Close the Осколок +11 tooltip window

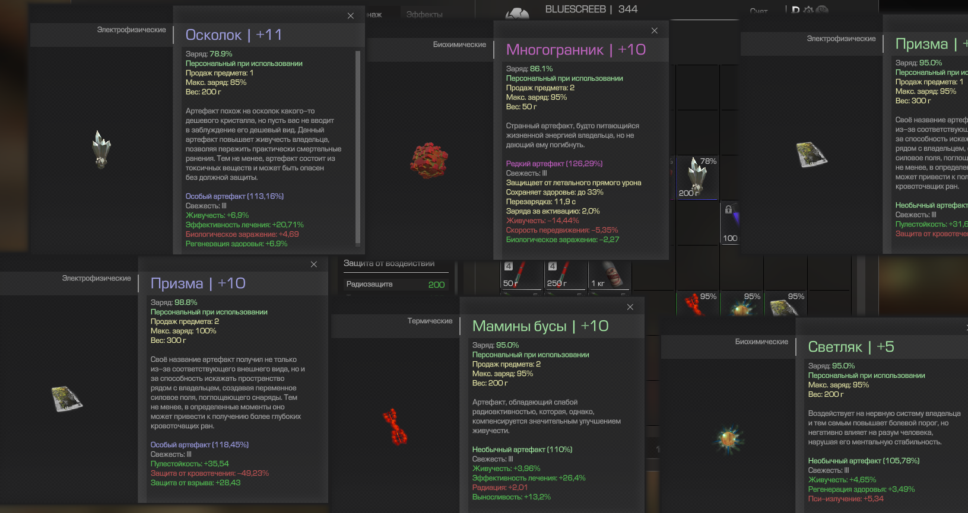351,16
